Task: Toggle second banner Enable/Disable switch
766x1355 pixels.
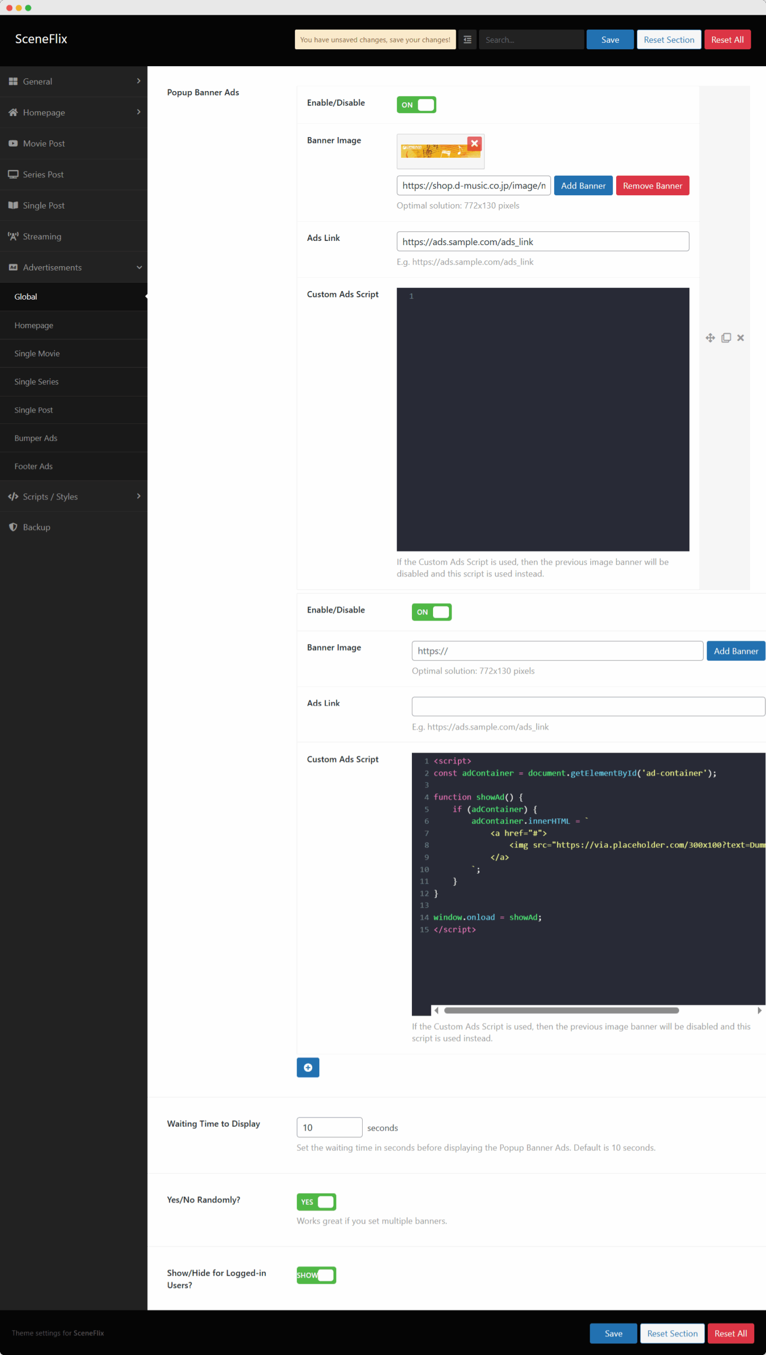Action: [431, 612]
